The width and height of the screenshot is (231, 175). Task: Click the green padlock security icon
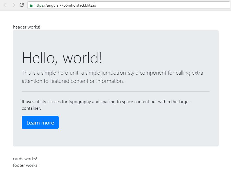[31, 5]
